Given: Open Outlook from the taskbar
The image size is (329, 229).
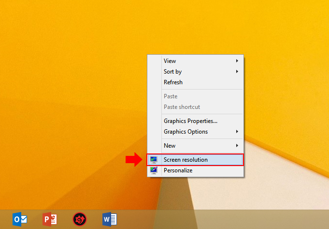Looking at the screenshot, I should (20, 219).
